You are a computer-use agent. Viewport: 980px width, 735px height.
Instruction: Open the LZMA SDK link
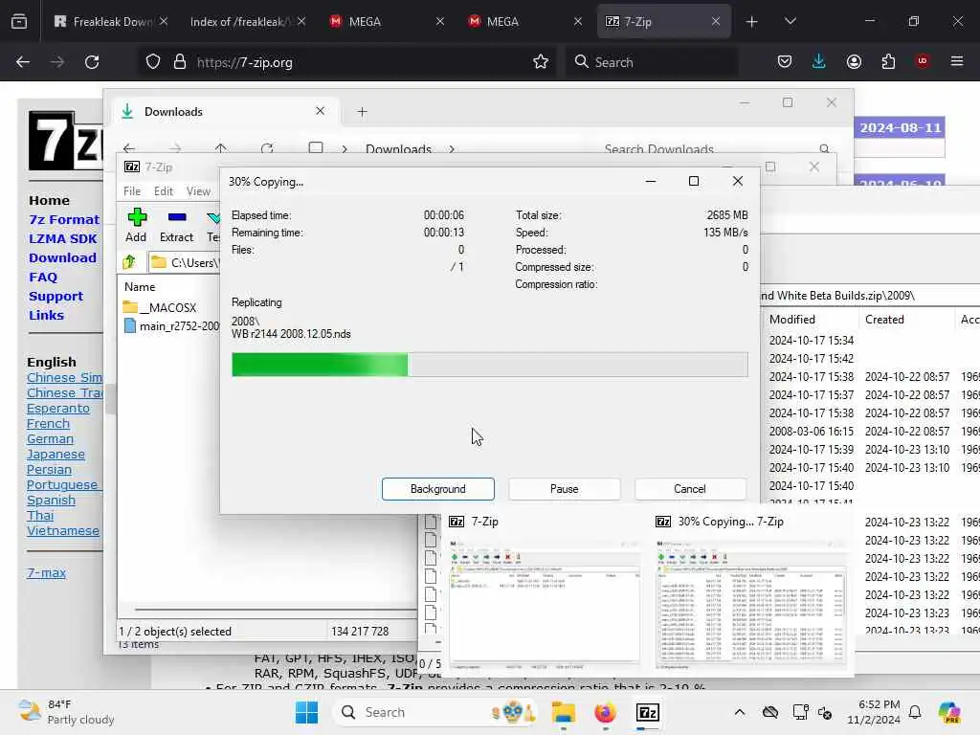62,238
